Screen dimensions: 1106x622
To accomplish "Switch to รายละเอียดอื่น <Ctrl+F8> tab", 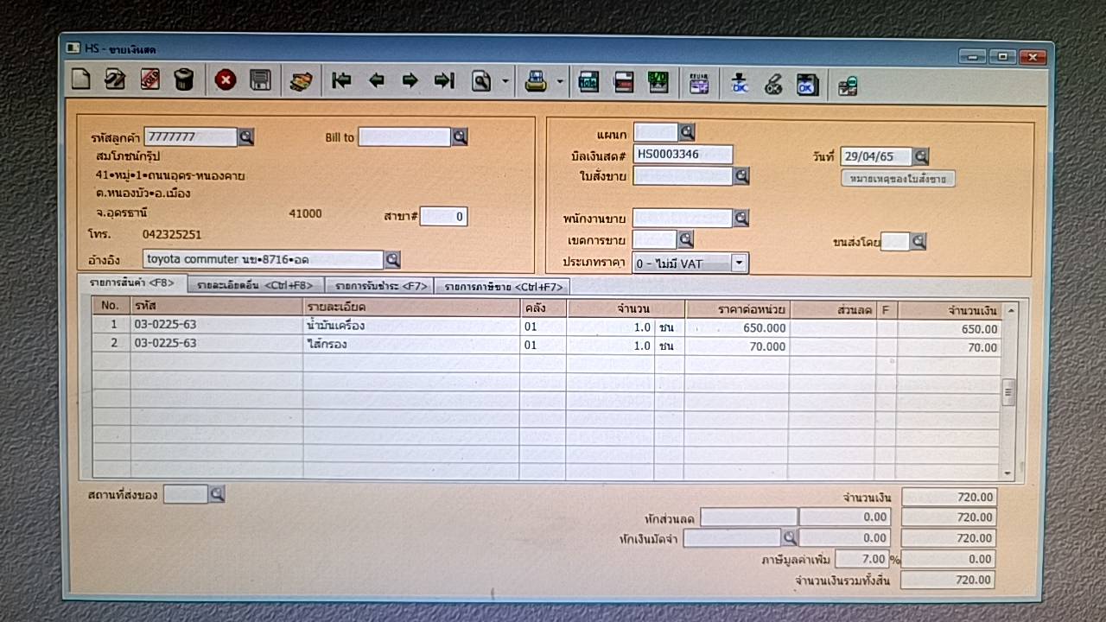I will [255, 285].
